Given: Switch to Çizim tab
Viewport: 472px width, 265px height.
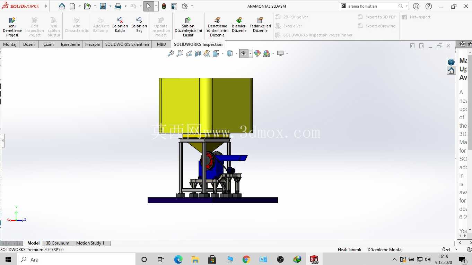Looking at the screenshot, I should tap(49, 44).
